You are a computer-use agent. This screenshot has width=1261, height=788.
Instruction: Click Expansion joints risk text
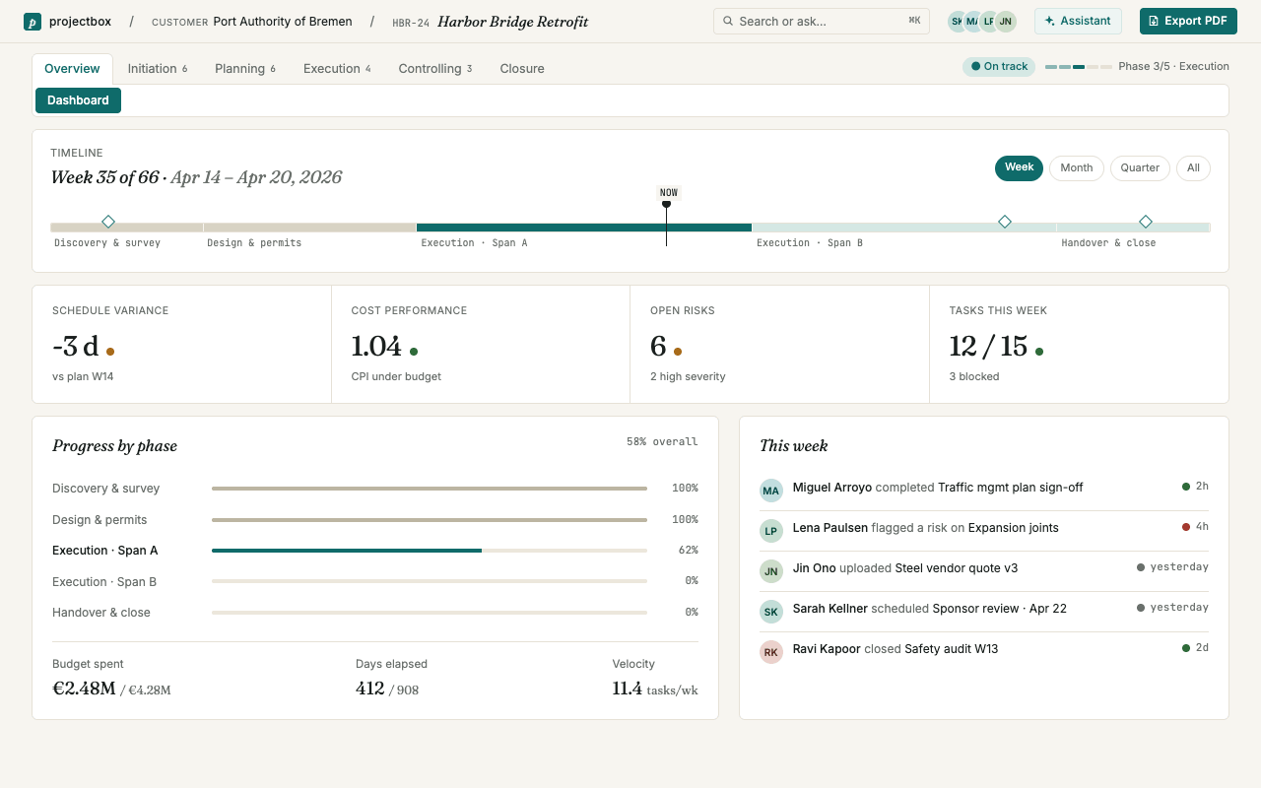coord(1014,528)
